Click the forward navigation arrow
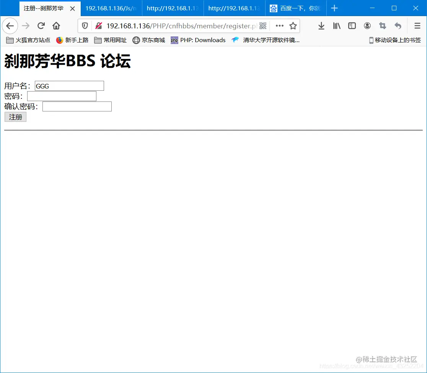 click(26, 26)
